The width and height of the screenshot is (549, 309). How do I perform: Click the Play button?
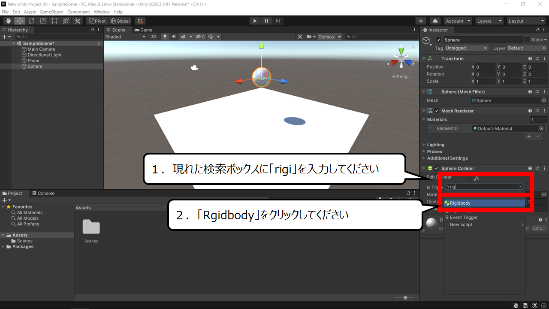255,21
